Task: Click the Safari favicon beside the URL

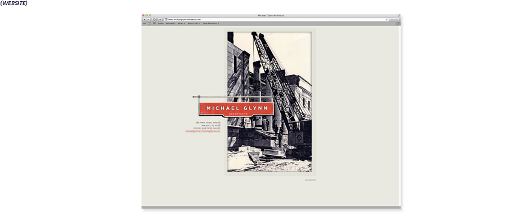Action: 166,20
